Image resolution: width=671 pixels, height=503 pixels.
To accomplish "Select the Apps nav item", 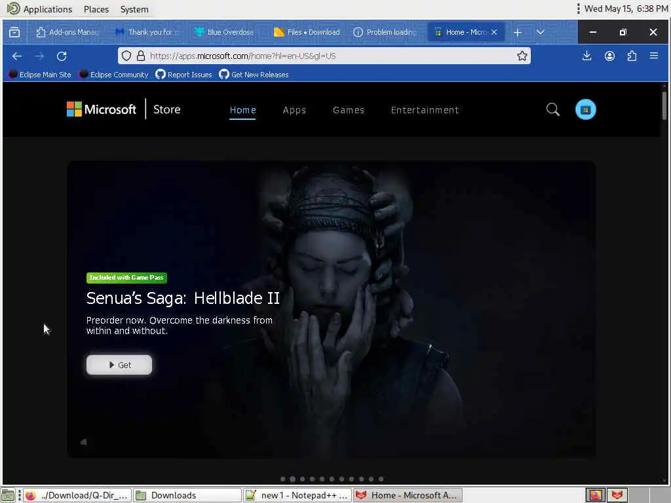I will (x=294, y=110).
